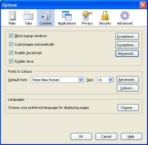148x145 pixels.
Task: Click the Times New Roman font combo box
Action: (x=57, y=80)
